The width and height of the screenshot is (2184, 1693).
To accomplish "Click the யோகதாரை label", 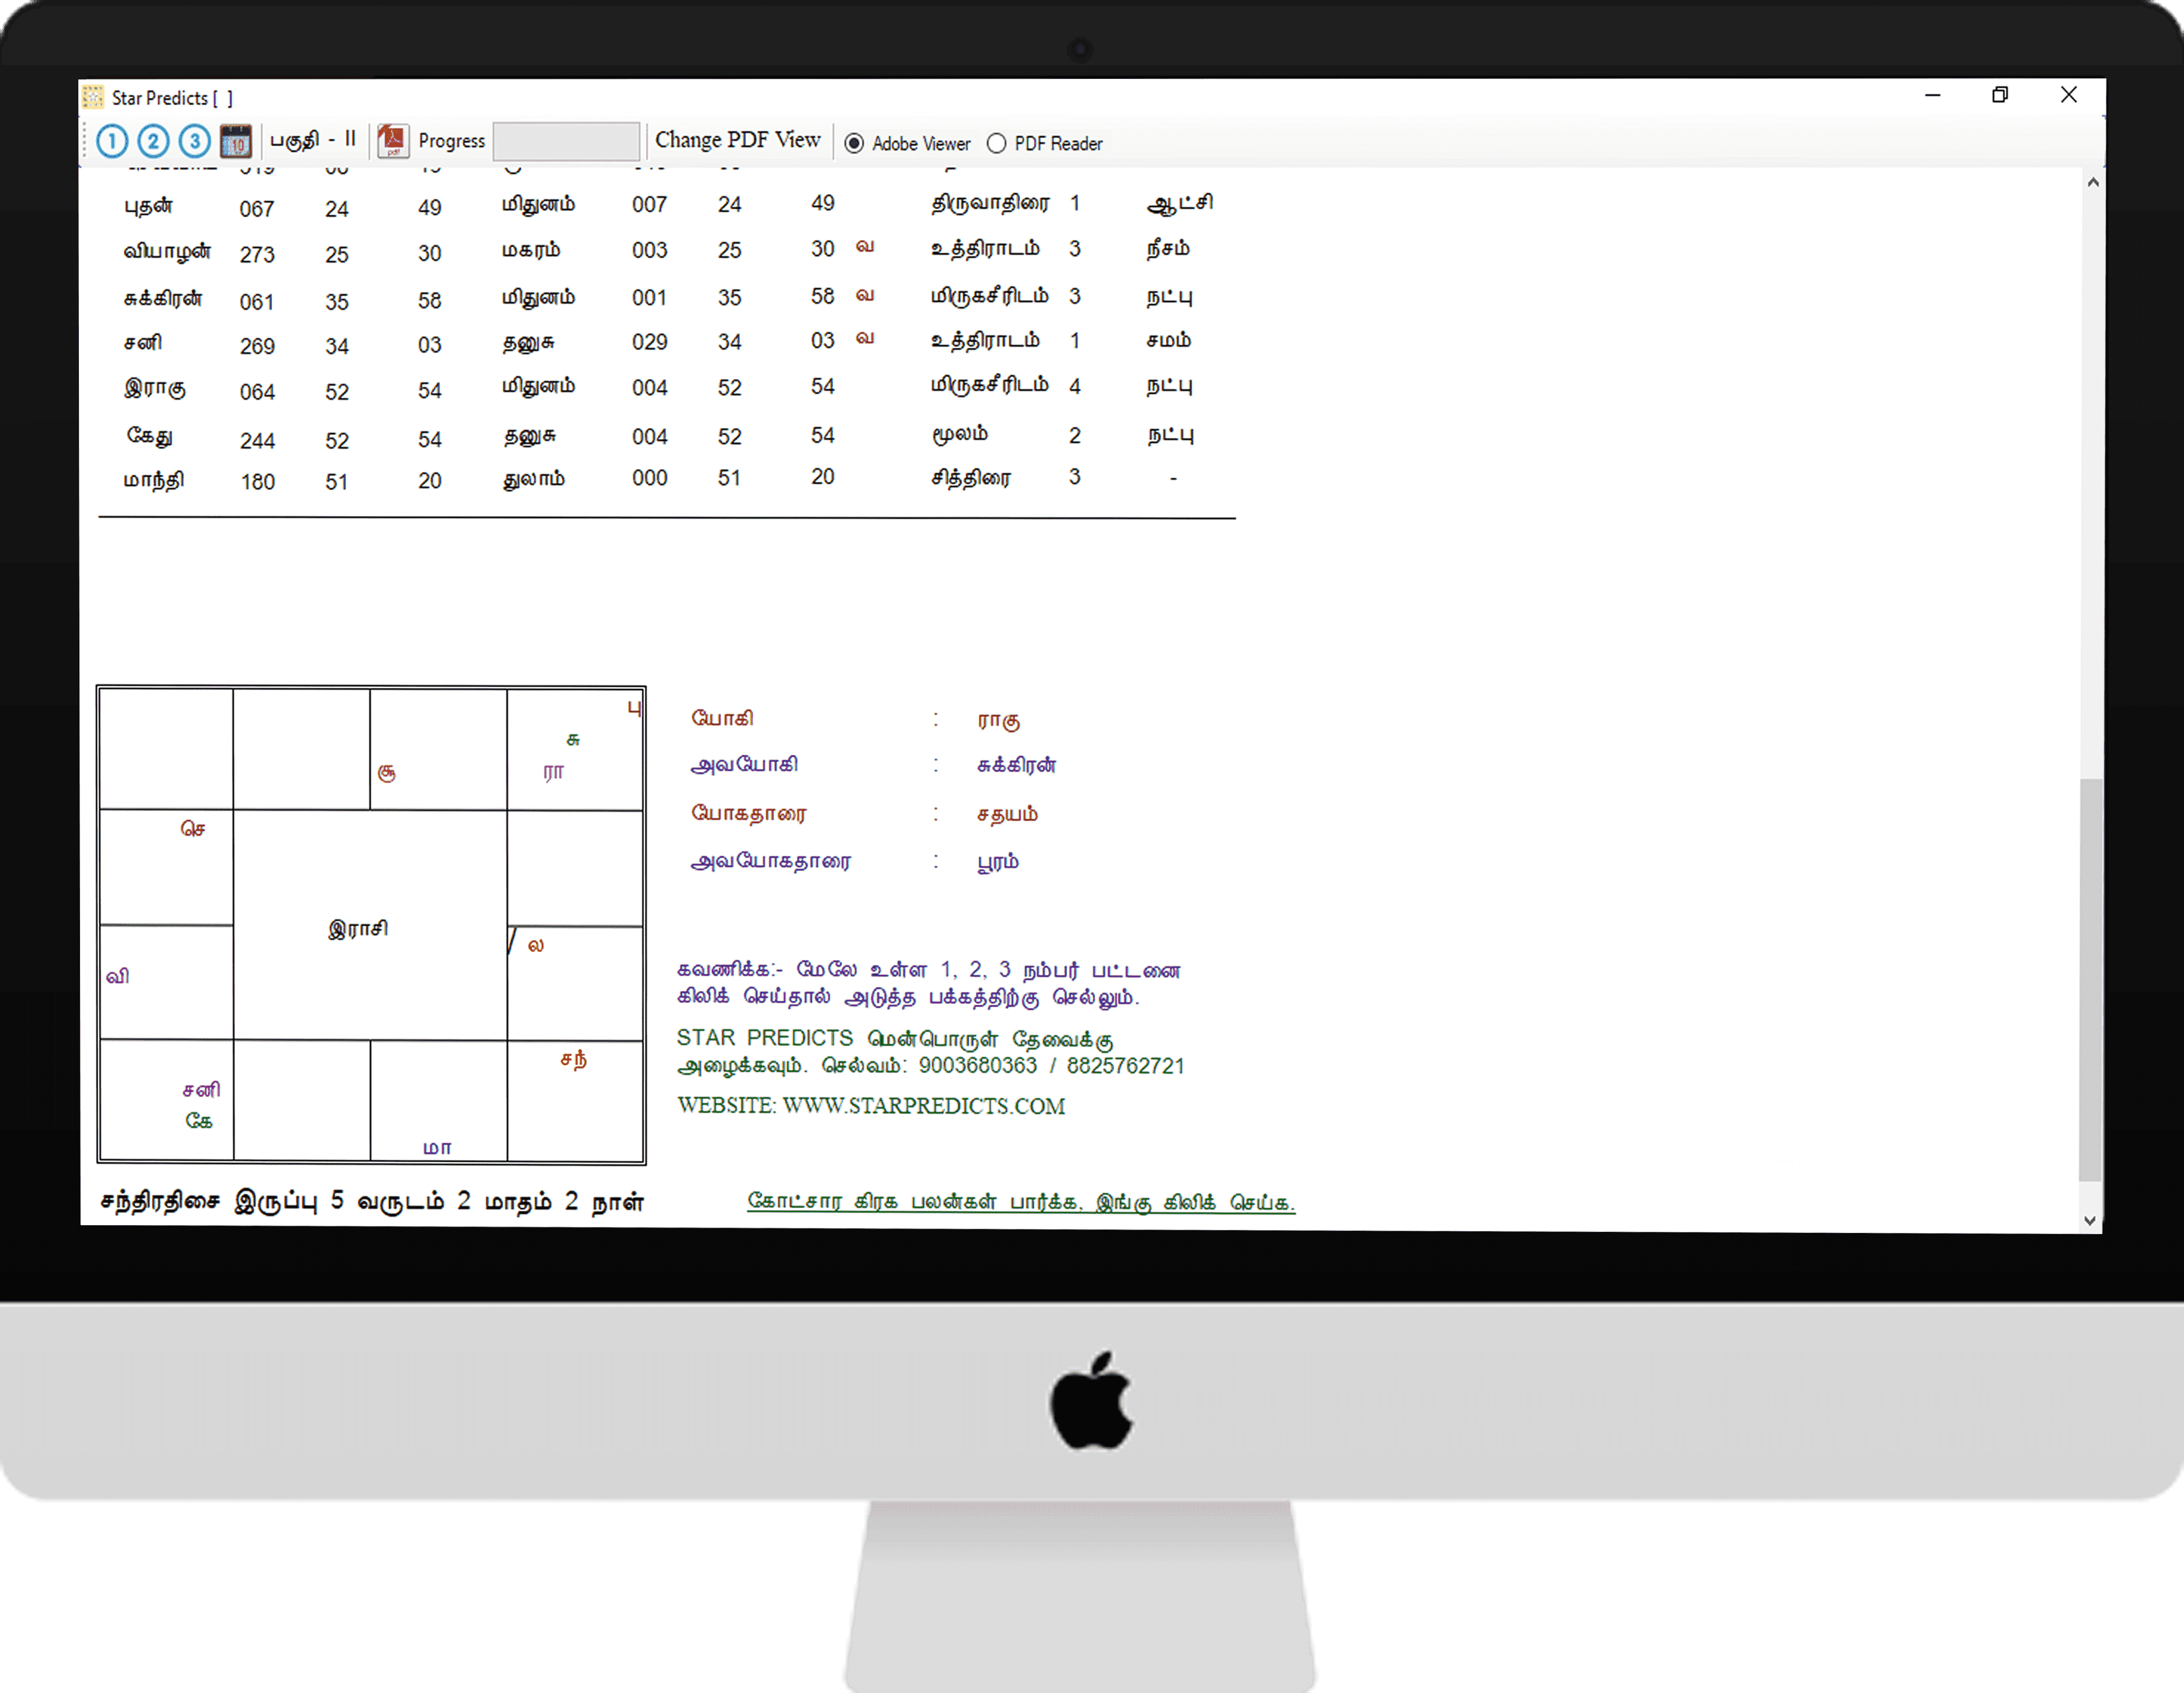I will point(749,813).
